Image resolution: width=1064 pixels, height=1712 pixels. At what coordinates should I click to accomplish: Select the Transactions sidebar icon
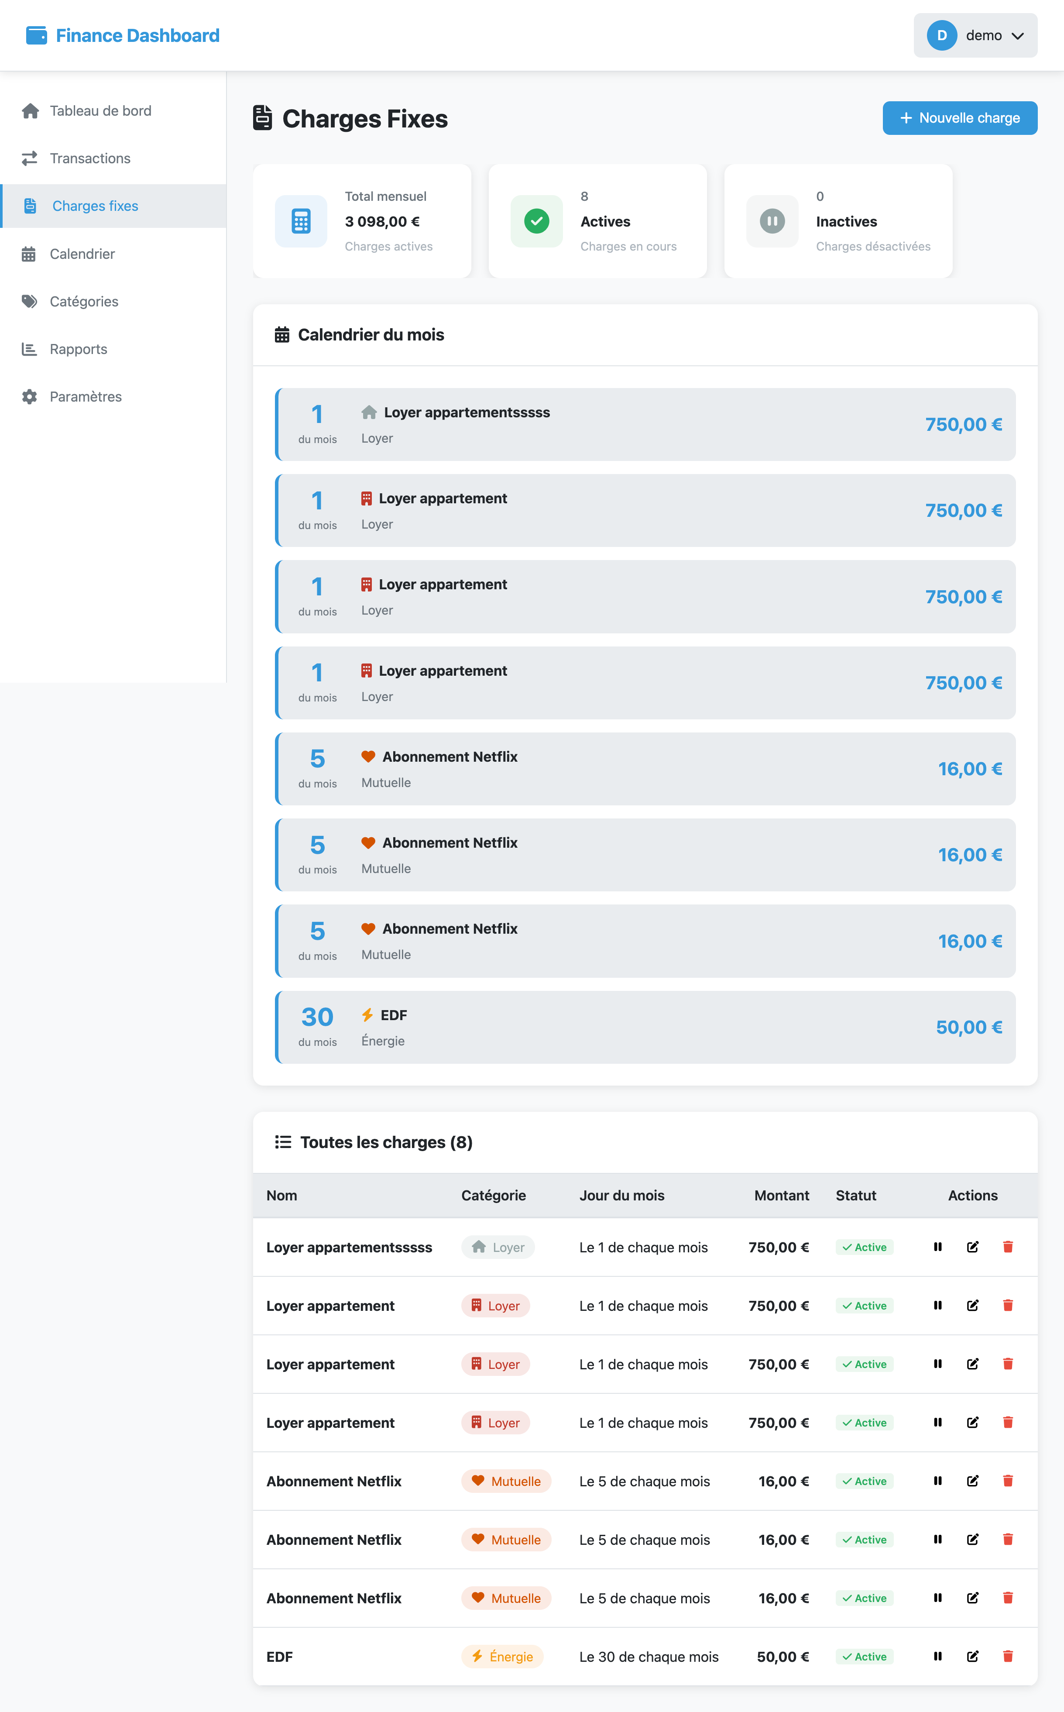pos(30,158)
